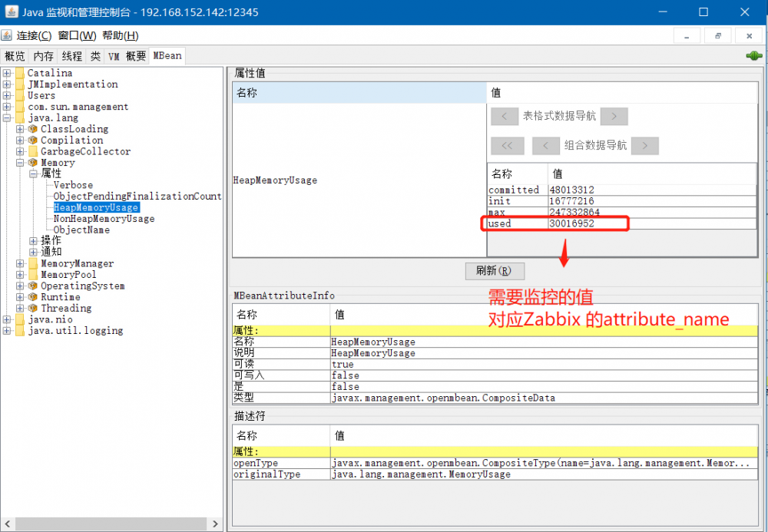Expand the Catalina tree node
Image resolution: width=768 pixels, height=532 pixels.
(5, 72)
